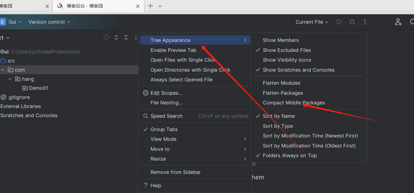Enable Compact Middle Packages option

(x=294, y=103)
